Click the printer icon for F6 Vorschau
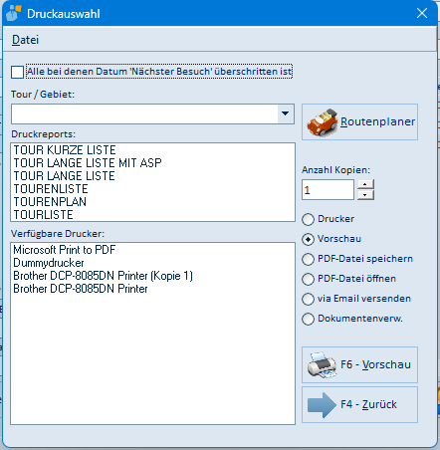This screenshot has width=440, height=450. coord(322,365)
